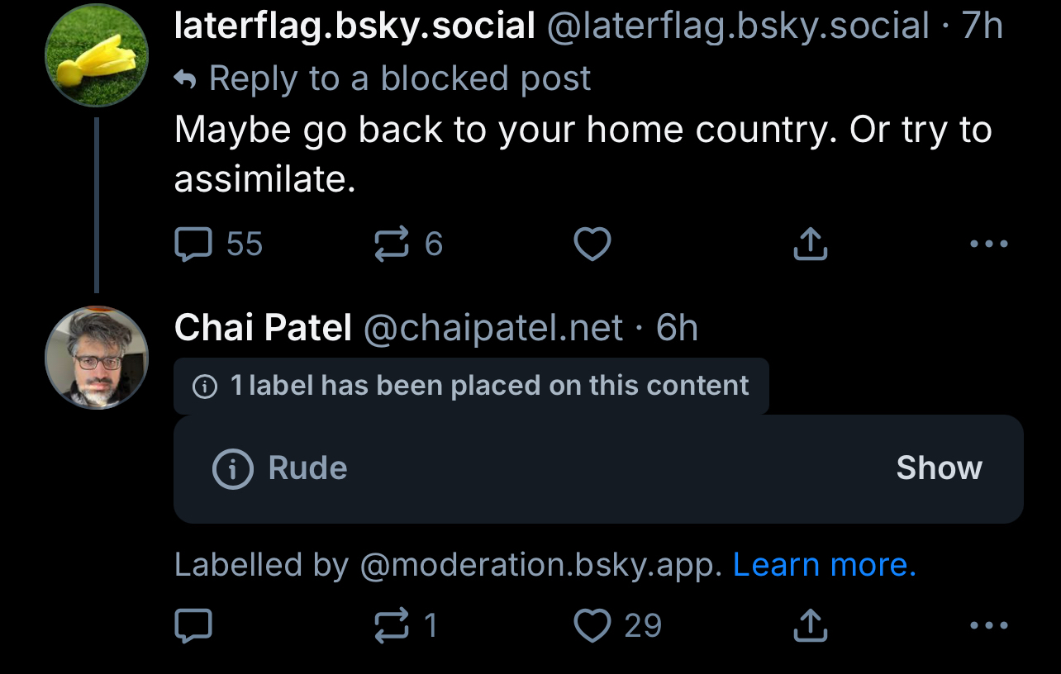Open the 7h timestamp on laterflag's post
The image size is (1061, 674).
982,26
